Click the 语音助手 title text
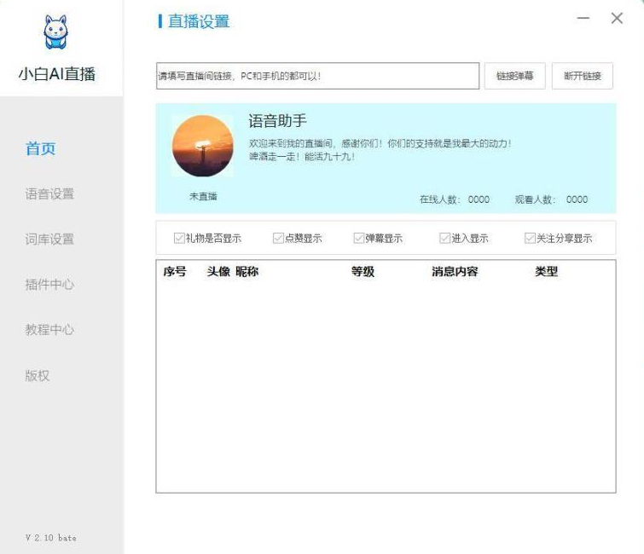Image resolution: width=644 pixels, height=554 pixels. (x=277, y=121)
